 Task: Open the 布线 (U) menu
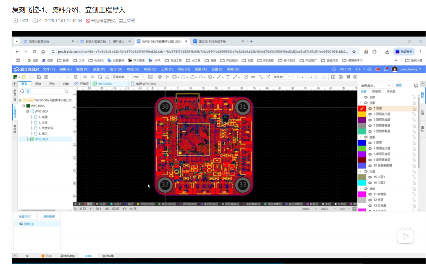pos(133,69)
